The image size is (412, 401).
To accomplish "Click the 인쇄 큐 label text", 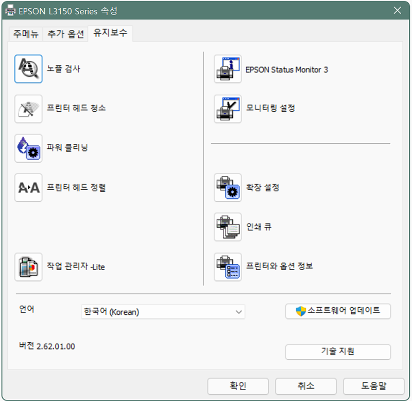I will 259,227.
